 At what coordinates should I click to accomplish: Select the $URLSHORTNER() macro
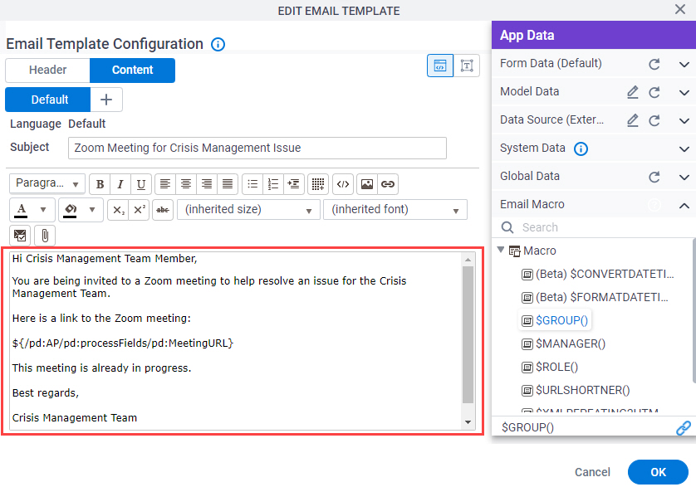[x=576, y=390]
